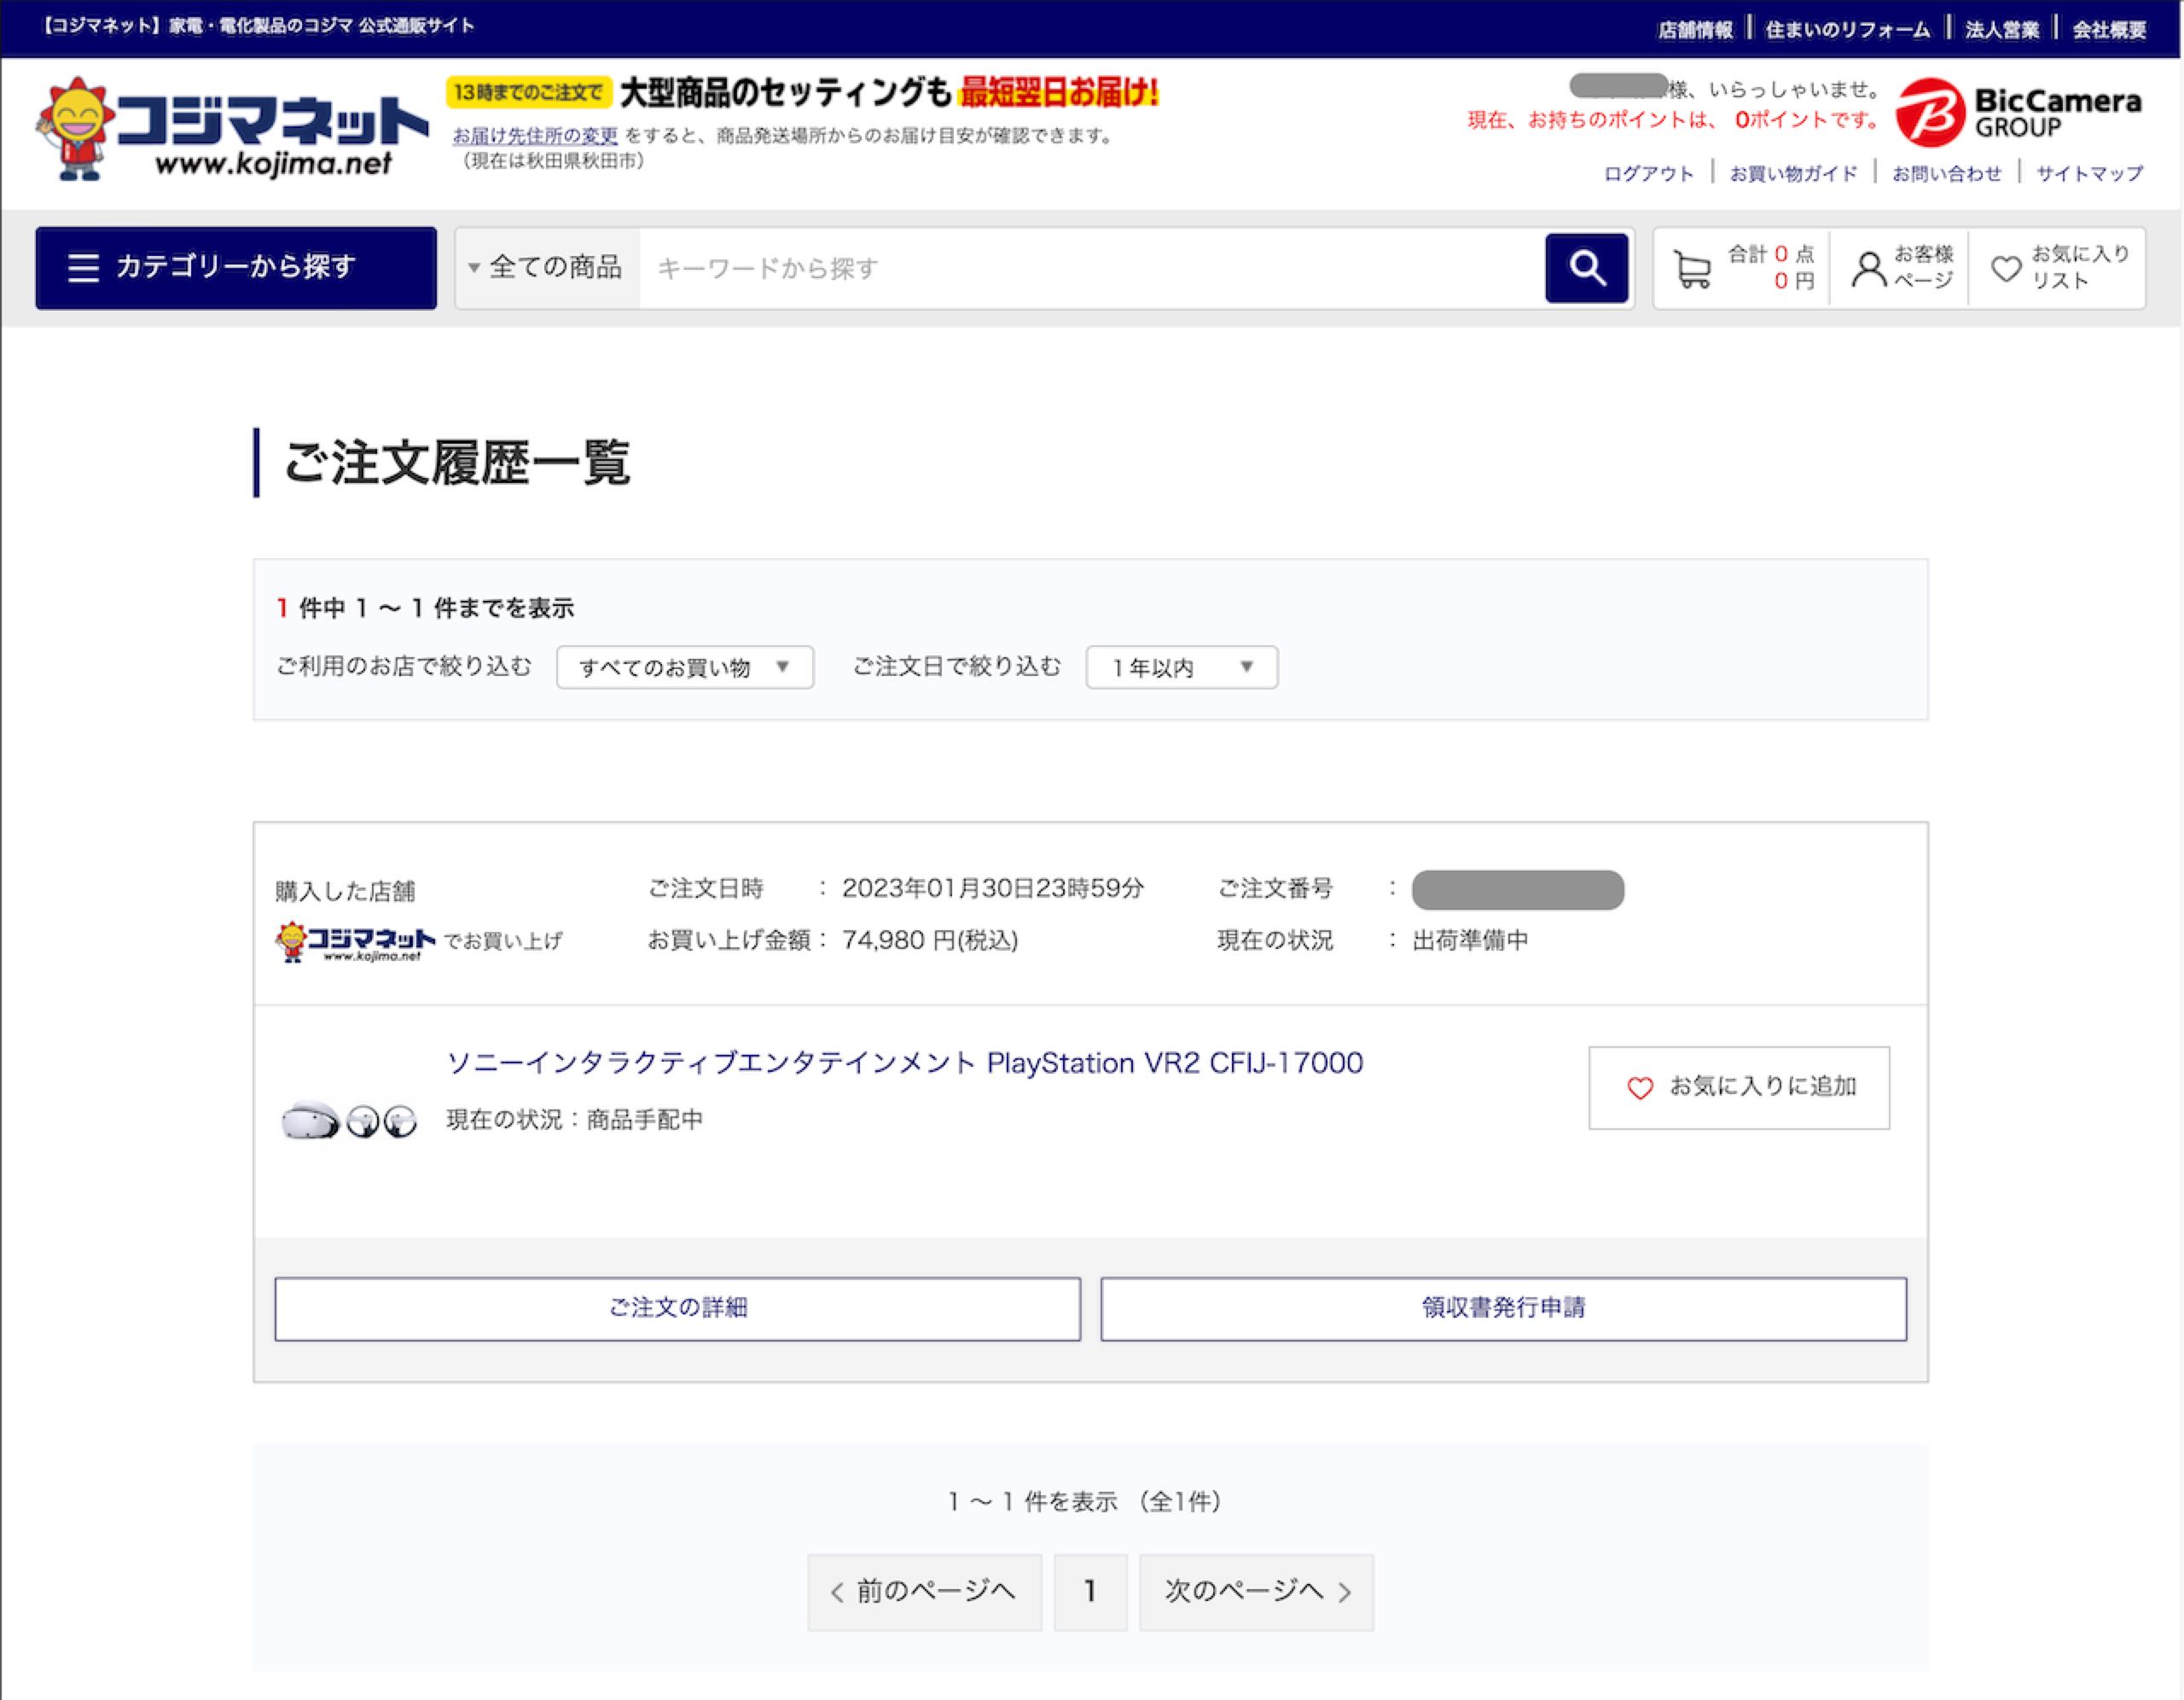Click 領収書発行申請 button
Image resolution: width=2184 pixels, height=1700 pixels.
point(1503,1307)
